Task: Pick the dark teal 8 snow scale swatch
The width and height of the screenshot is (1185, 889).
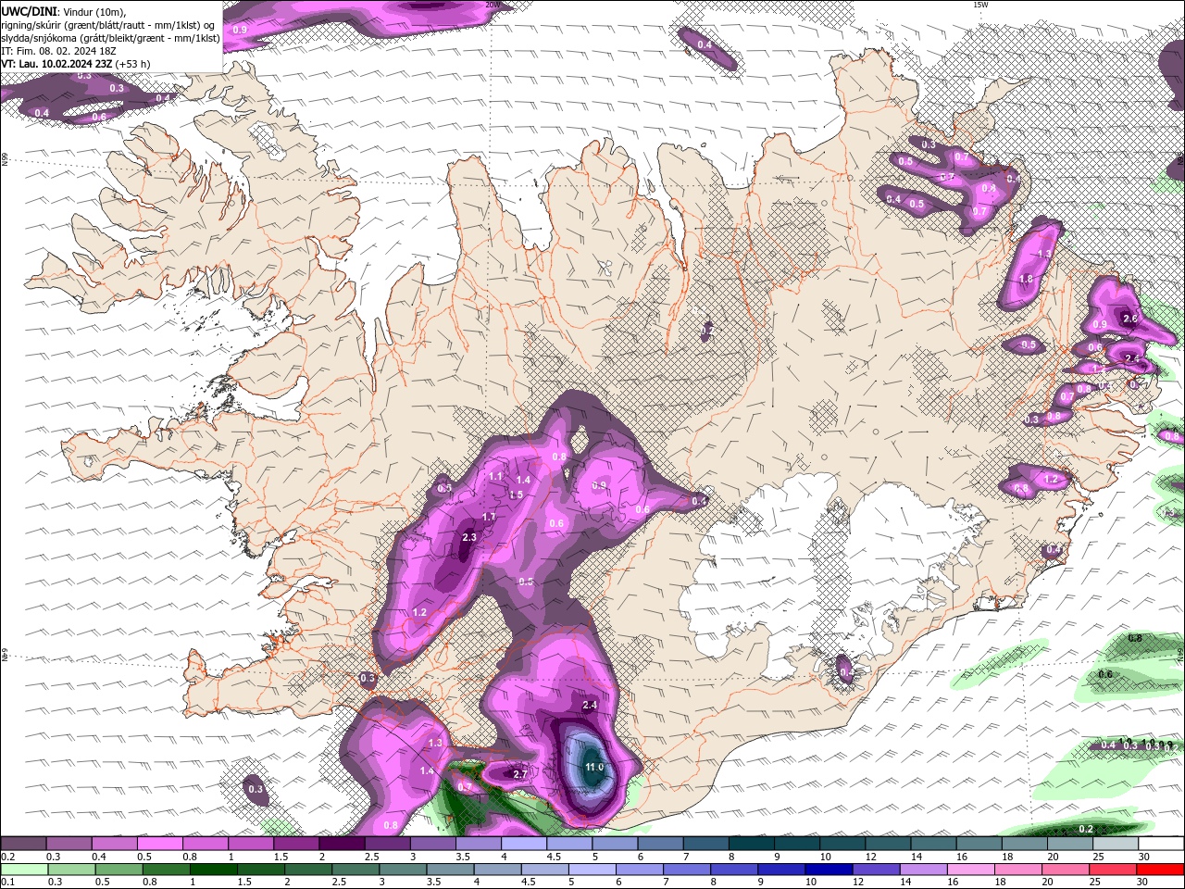Action: coord(752,844)
